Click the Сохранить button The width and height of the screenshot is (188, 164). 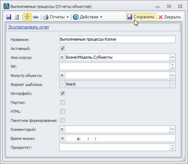point(141,17)
